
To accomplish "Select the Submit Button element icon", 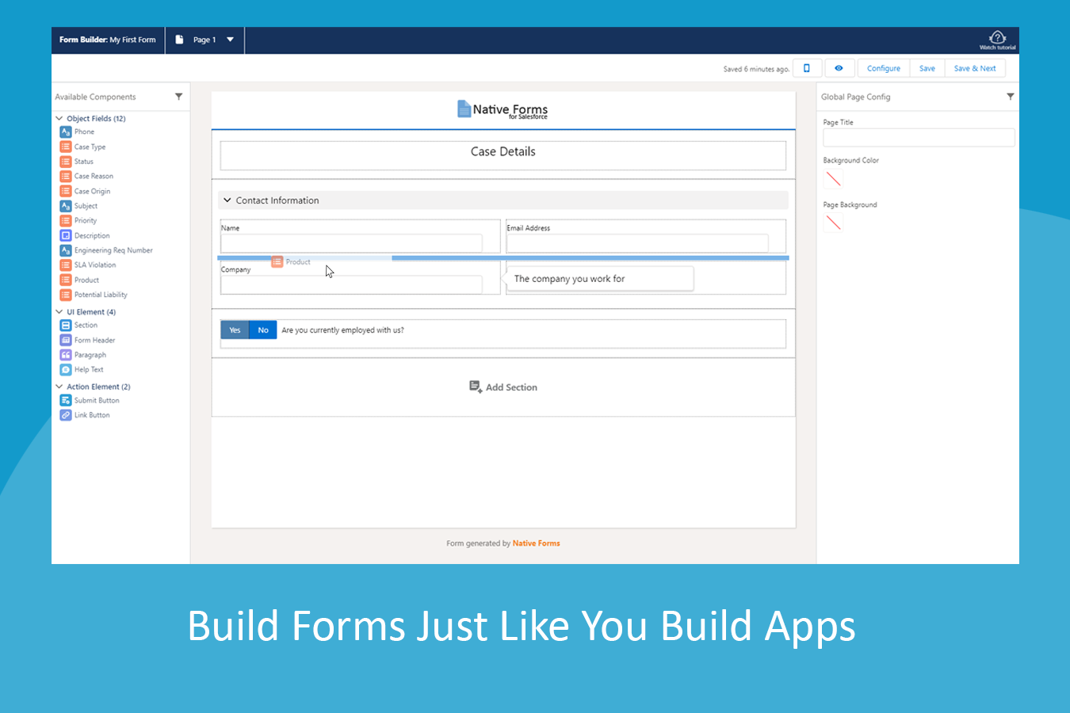I will click(66, 400).
